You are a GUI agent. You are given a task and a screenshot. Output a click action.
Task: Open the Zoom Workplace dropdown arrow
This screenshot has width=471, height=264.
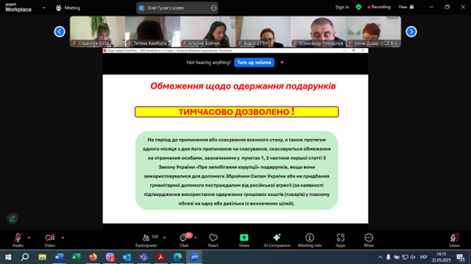44,8
